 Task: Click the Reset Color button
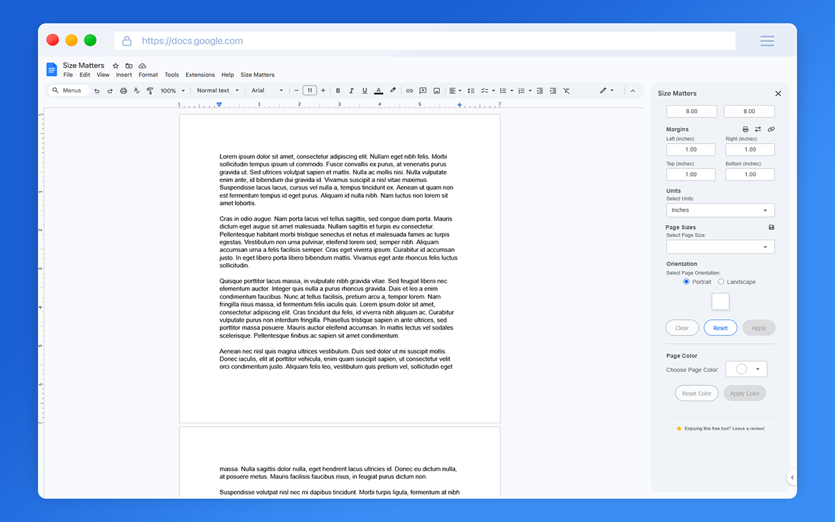[697, 393]
